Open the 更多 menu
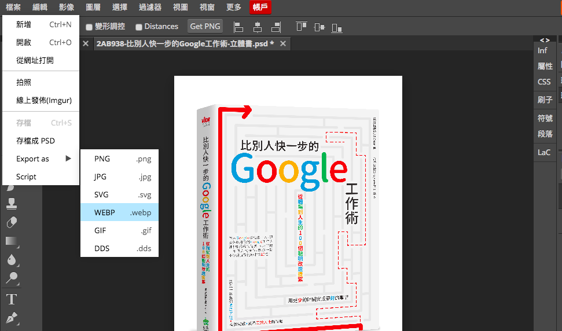The width and height of the screenshot is (562, 331). tap(234, 7)
